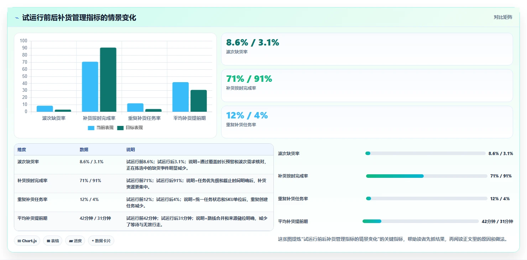Click the 数据卡片 tag chip
The image size is (527, 260).
[101, 241]
